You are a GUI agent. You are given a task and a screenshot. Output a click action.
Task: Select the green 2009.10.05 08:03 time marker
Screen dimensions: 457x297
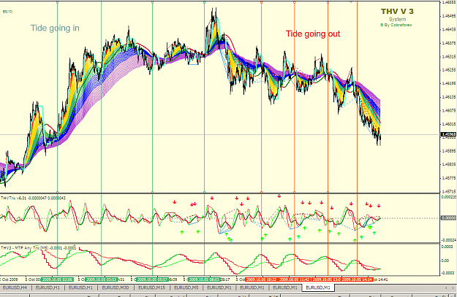[204, 279]
